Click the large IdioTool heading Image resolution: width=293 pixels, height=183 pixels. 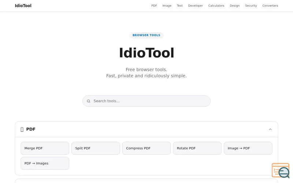click(x=146, y=53)
